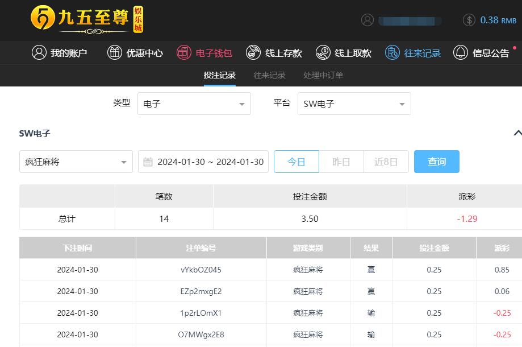Viewport: 522px width, 347px height.
Task: Select the 今日 date filter
Action: (x=297, y=162)
